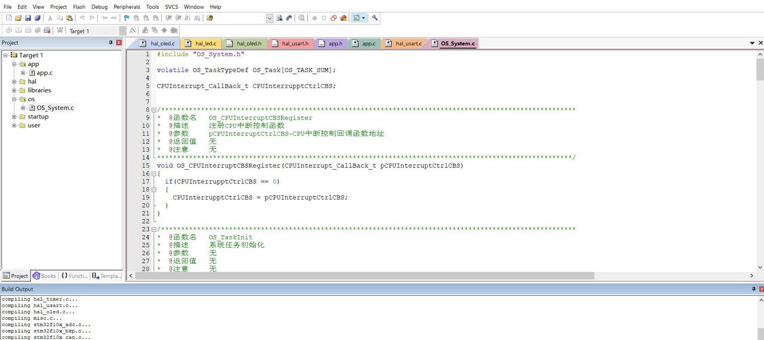Start the debug session magnifier icon

click(302, 18)
